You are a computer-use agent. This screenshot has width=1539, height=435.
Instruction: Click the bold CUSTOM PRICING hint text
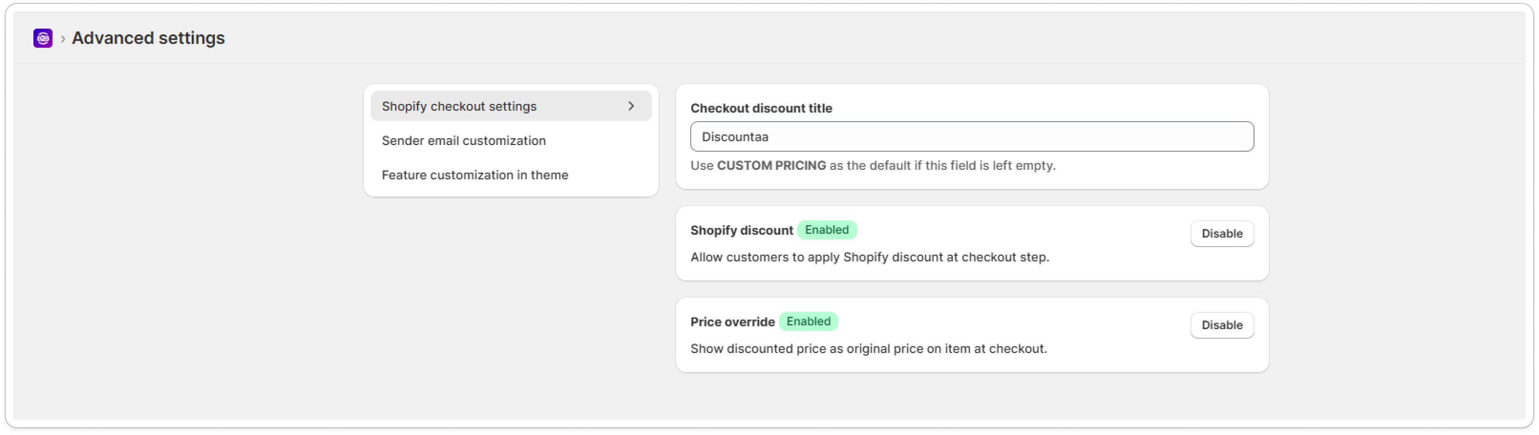tap(771, 166)
